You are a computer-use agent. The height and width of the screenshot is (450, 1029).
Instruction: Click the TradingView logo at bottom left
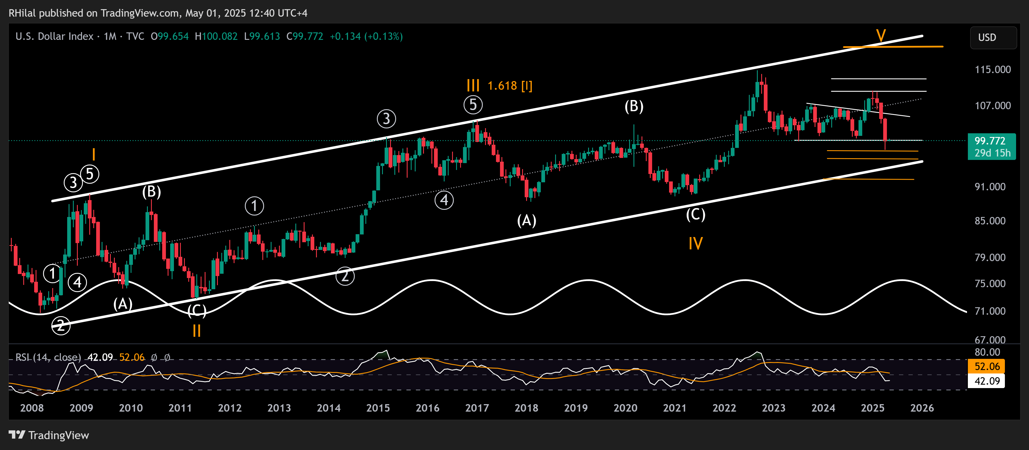tap(49, 435)
